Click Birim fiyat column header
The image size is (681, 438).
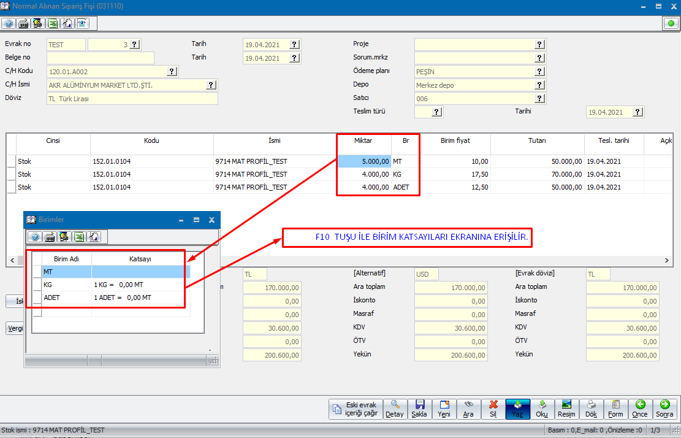coord(455,141)
